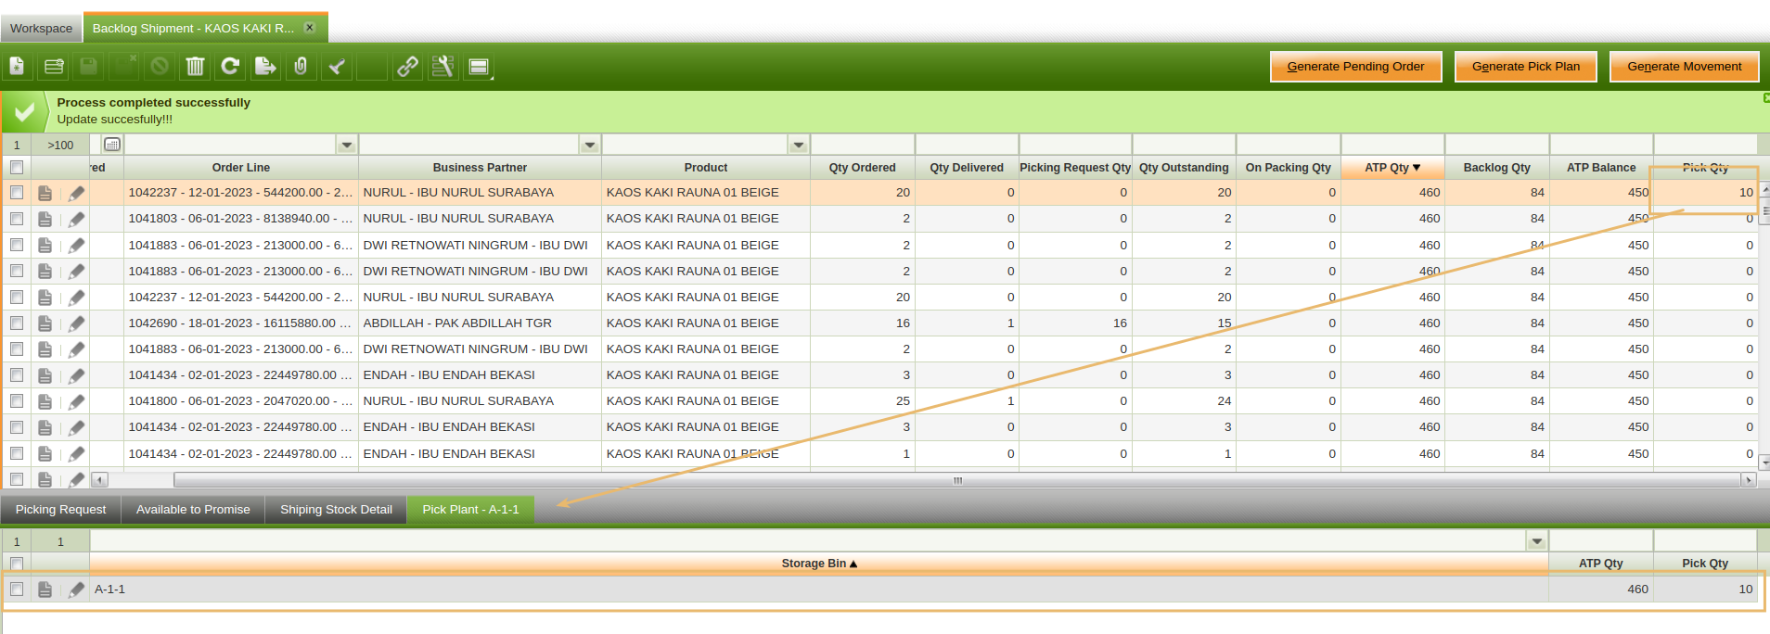Check the A-1-1 row checkbox
The height and width of the screenshot is (634, 1770).
click(x=17, y=590)
